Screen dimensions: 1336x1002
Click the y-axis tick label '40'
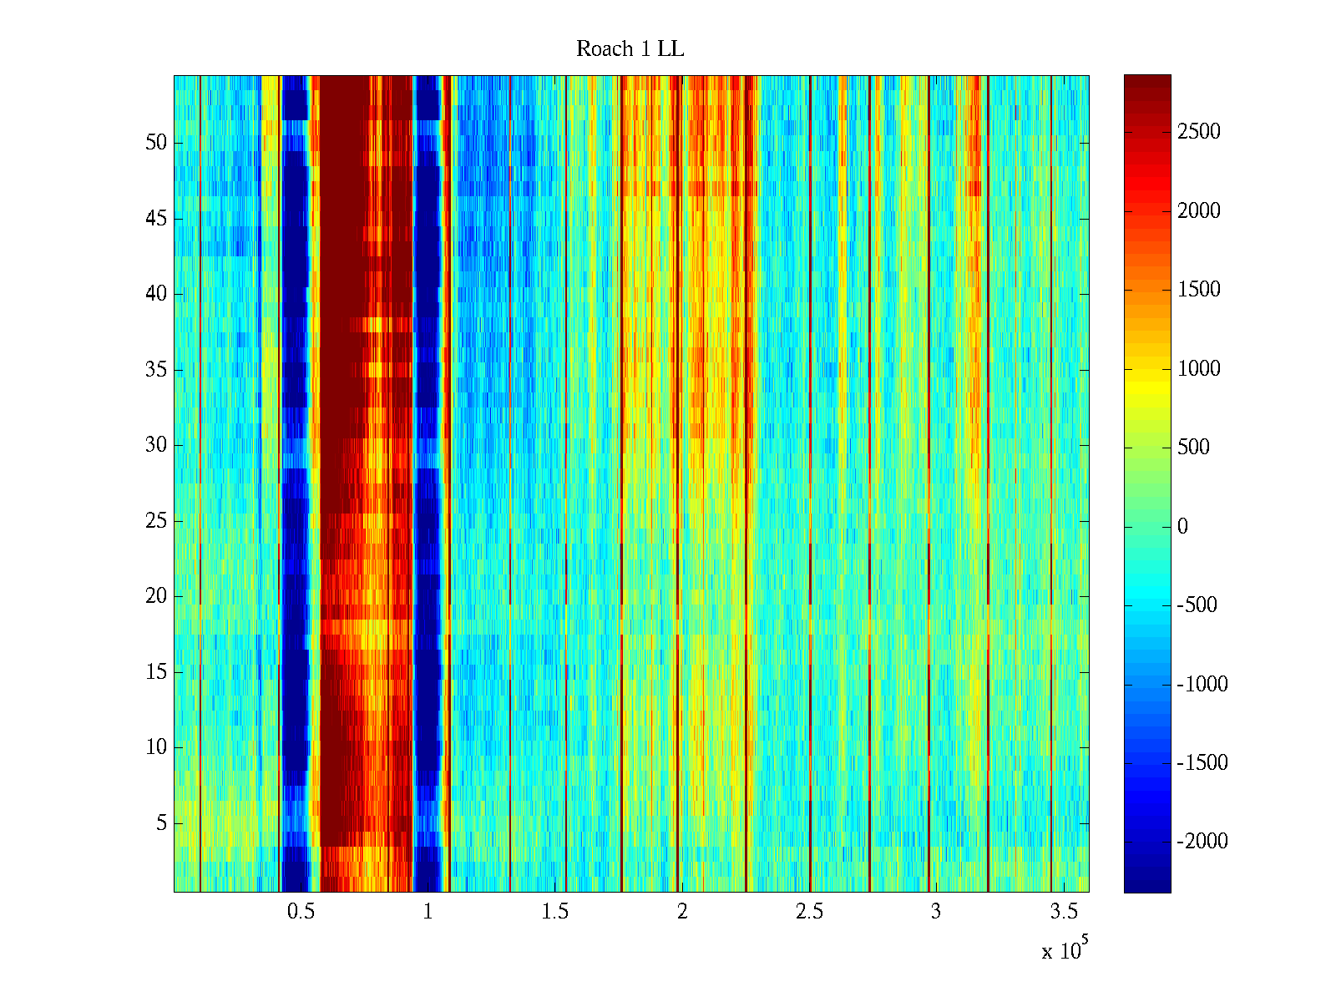[156, 294]
